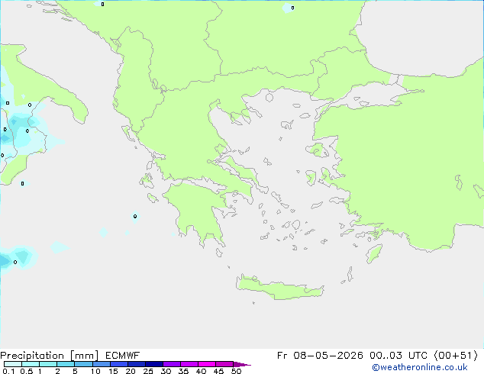This screenshot has width=484, height=374.
Task: Click the legend label '10'
Action: click(95, 371)
